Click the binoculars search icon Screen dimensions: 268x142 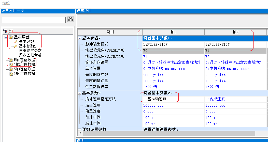(x=70, y=20)
